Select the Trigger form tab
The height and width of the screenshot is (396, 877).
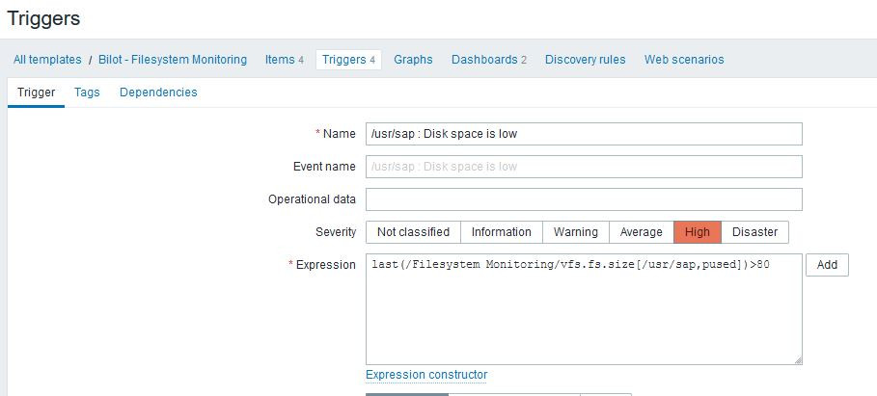[x=37, y=92]
